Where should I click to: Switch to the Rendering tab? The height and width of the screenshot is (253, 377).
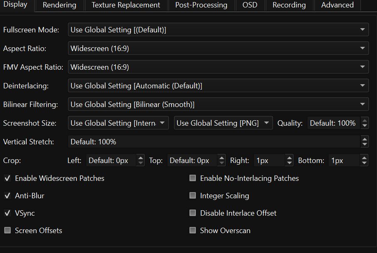pos(59,5)
